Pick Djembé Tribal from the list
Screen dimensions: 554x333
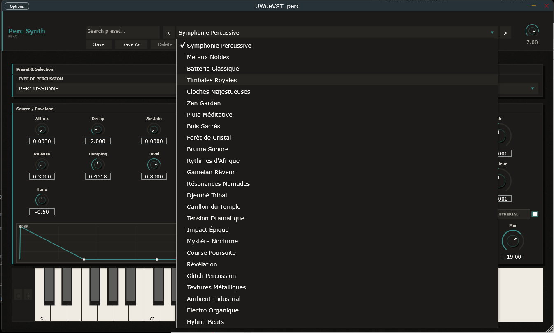(207, 195)
